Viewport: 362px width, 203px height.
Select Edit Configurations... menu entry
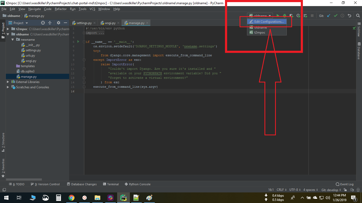click(267, 22)
